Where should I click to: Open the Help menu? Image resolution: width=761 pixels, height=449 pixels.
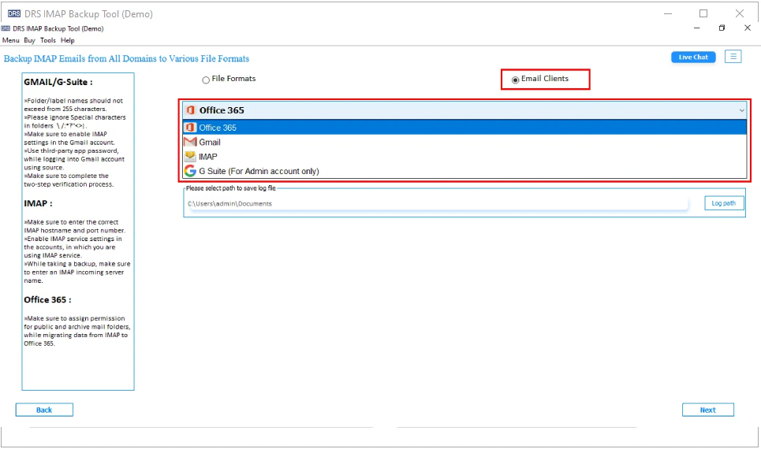(x=68, y=40)
